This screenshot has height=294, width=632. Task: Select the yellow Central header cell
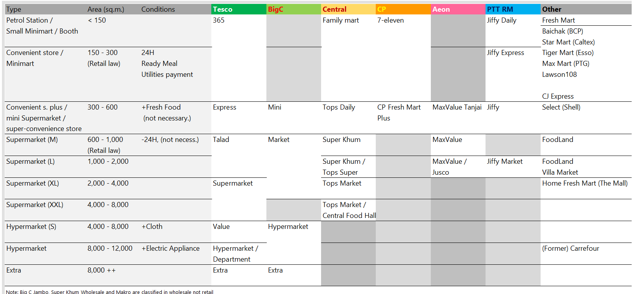tap(348, 9)
